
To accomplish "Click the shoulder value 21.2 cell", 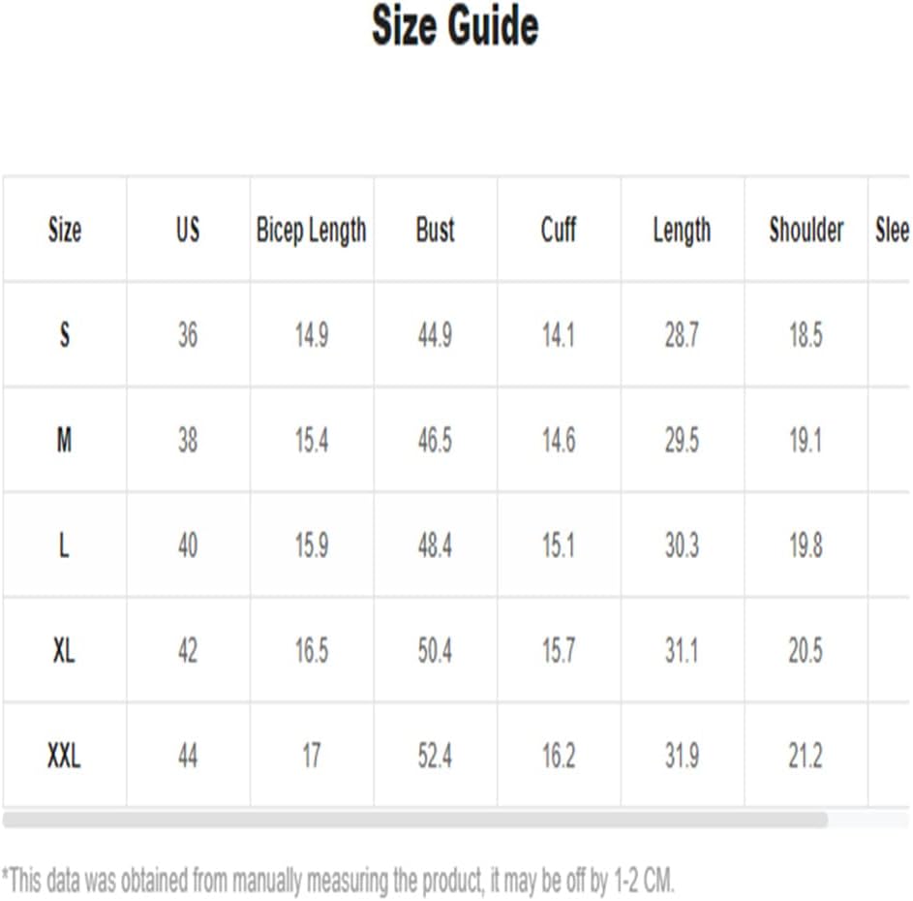I will coord(806,756).
